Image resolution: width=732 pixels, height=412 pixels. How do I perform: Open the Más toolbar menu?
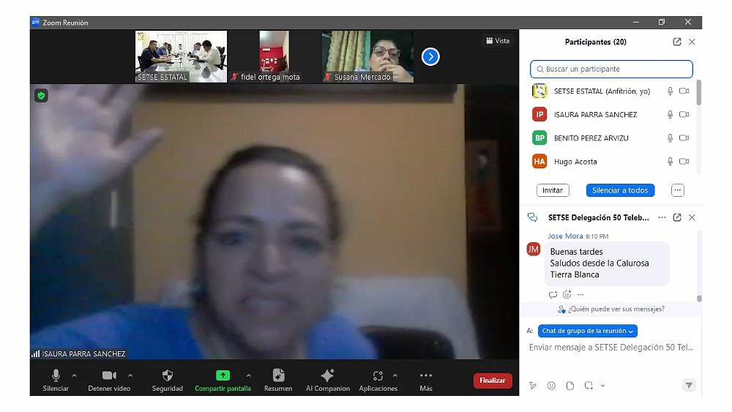tap(425, 376)
